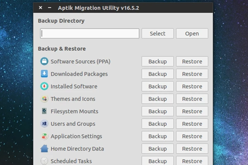
Task: Click the Scheduled Tasks clock icon
Action: pyautogui.click(x=44, y=161)
